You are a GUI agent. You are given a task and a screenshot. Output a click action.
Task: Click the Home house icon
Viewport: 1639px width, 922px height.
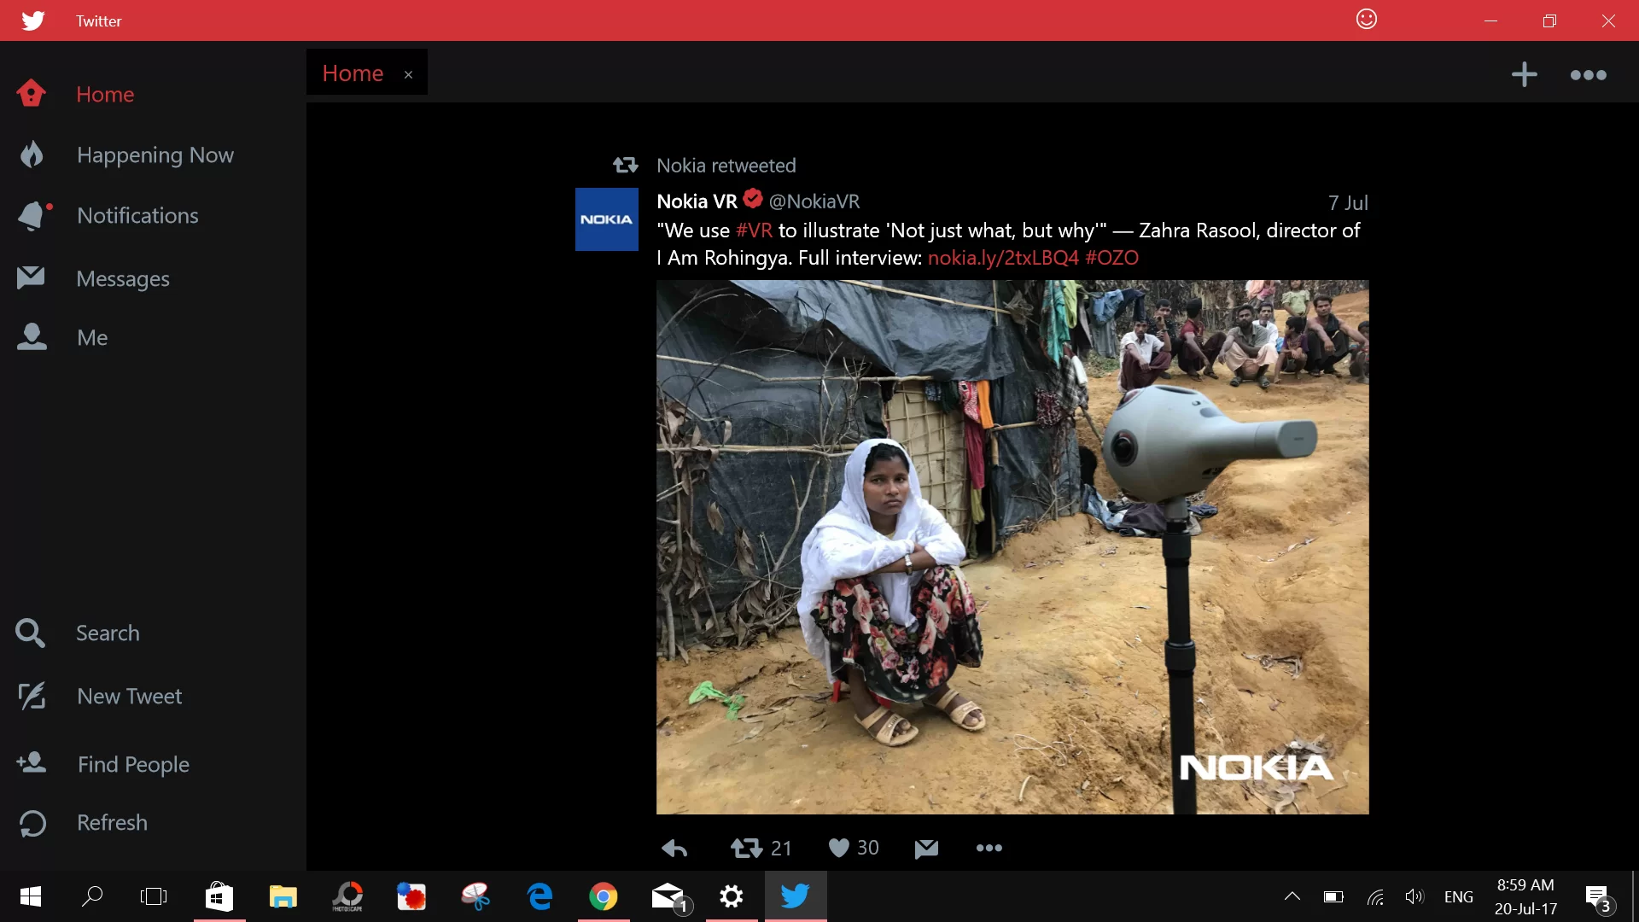pyautogui.click(x=31, y=93)
